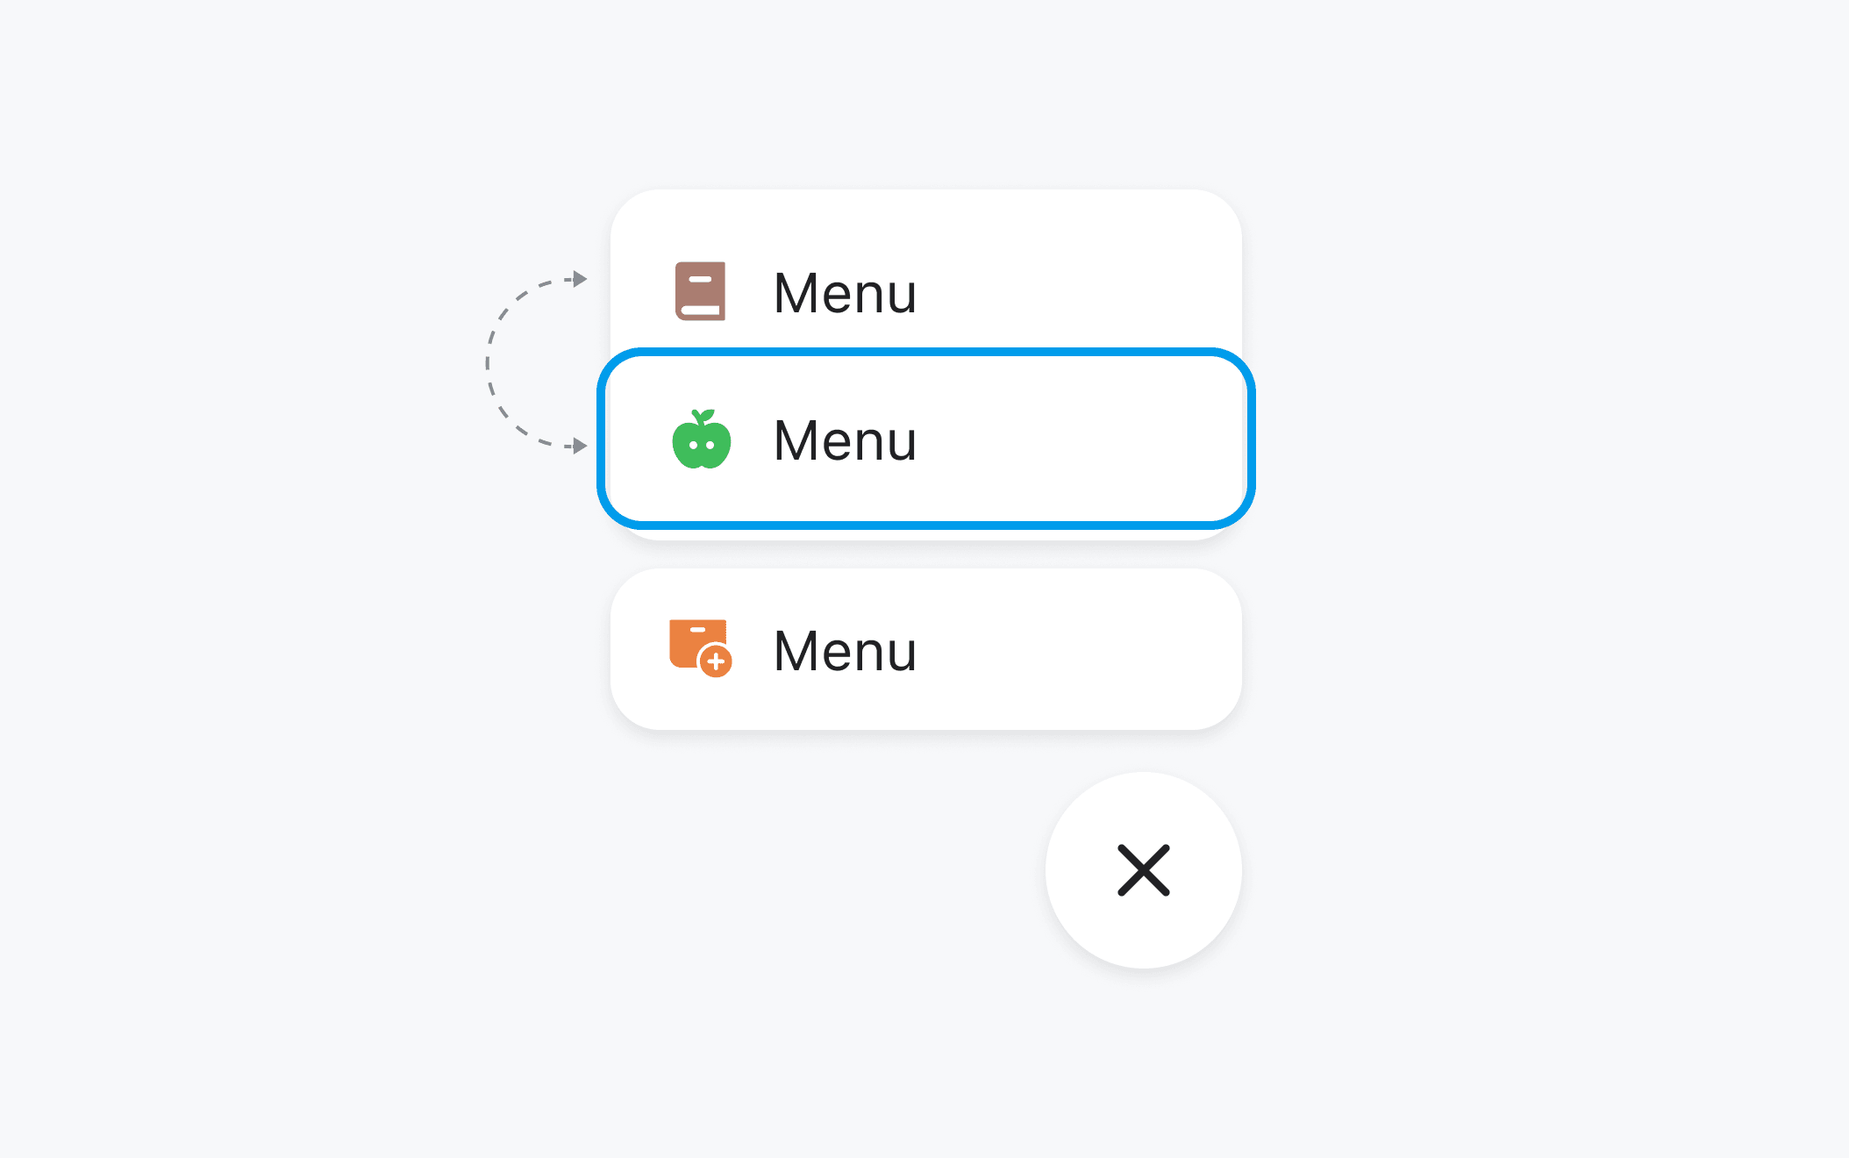Viewport: 1849px width, 1158px height.
Task: Click Menu label beside the orange package icon
Action: (845, 651)
